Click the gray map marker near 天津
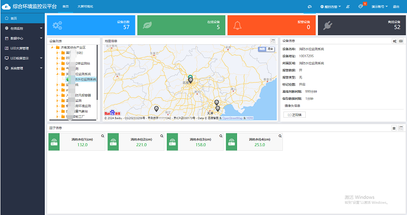 218,108
